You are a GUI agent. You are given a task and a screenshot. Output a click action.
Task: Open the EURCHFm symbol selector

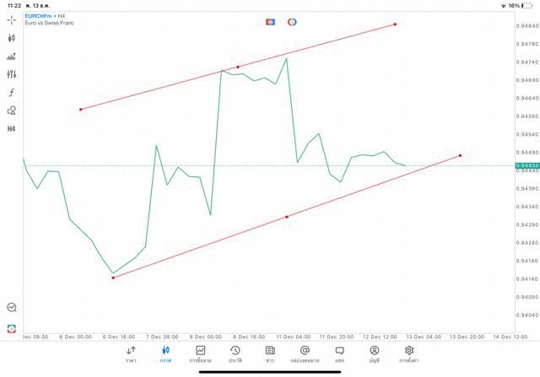coord(39,15)
